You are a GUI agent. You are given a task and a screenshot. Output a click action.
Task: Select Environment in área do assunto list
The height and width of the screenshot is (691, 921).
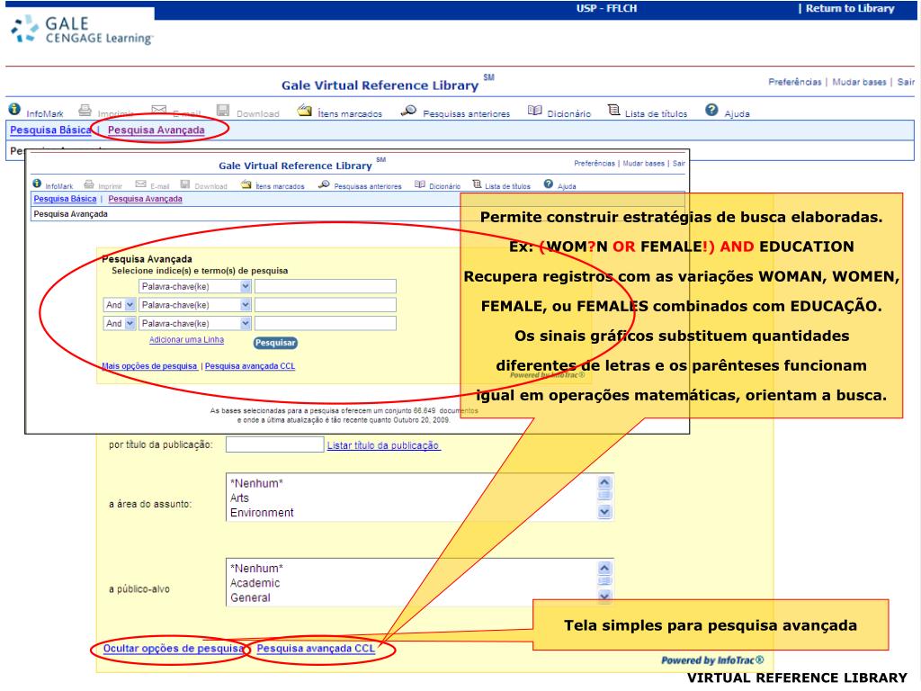(262, 512)
